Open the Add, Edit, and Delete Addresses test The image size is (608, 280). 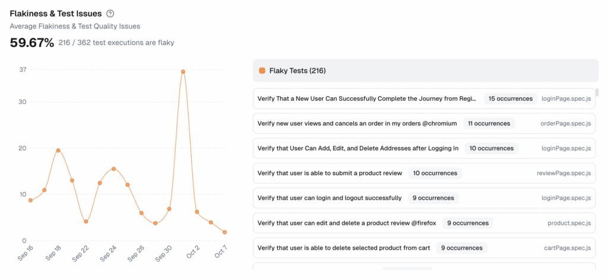pyautogui.click(x=357, y=148)
